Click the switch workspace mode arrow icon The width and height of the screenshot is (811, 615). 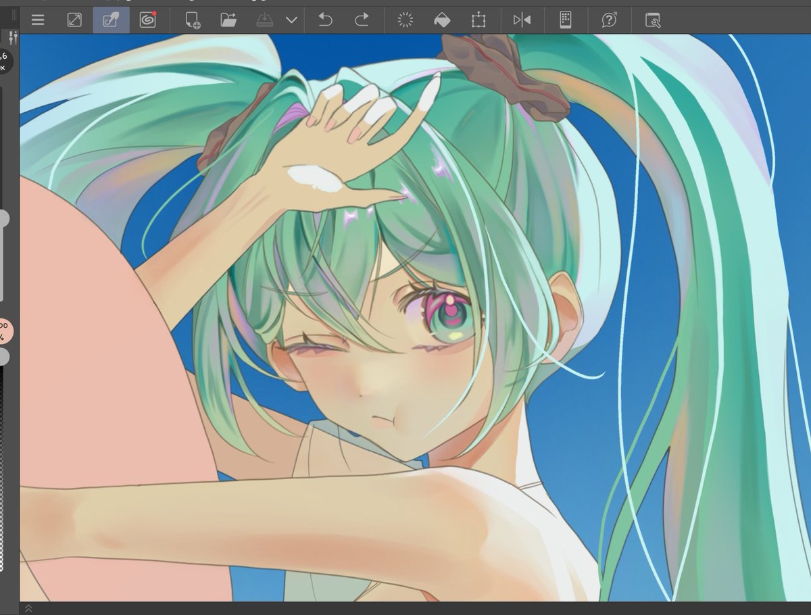[74, 20]
